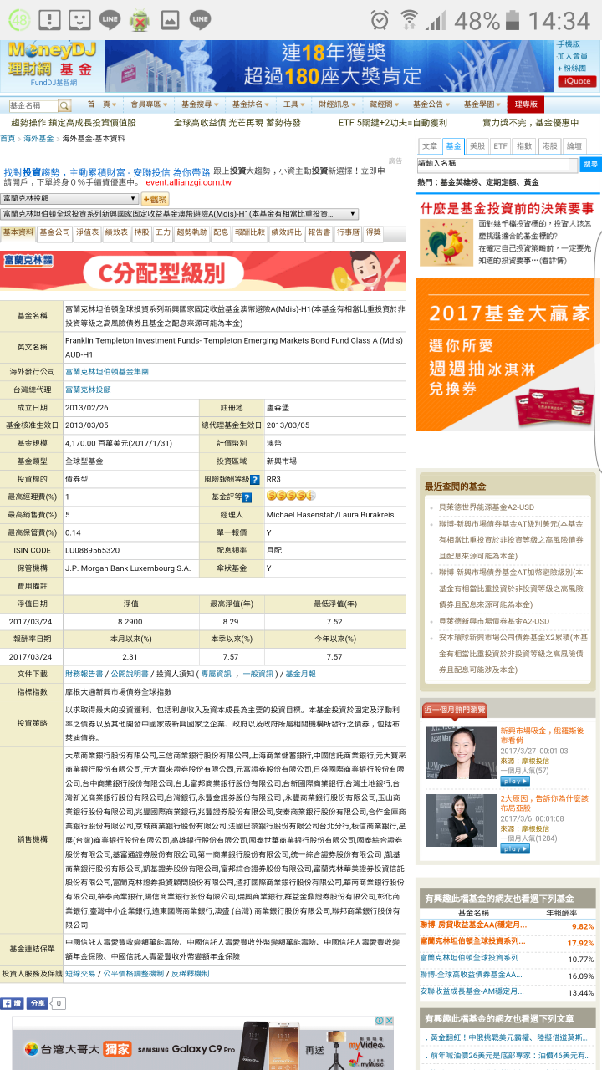This screenshot has height=1070, width=602.
Task: Open the 加入會員 link
Action: (572, 56)
